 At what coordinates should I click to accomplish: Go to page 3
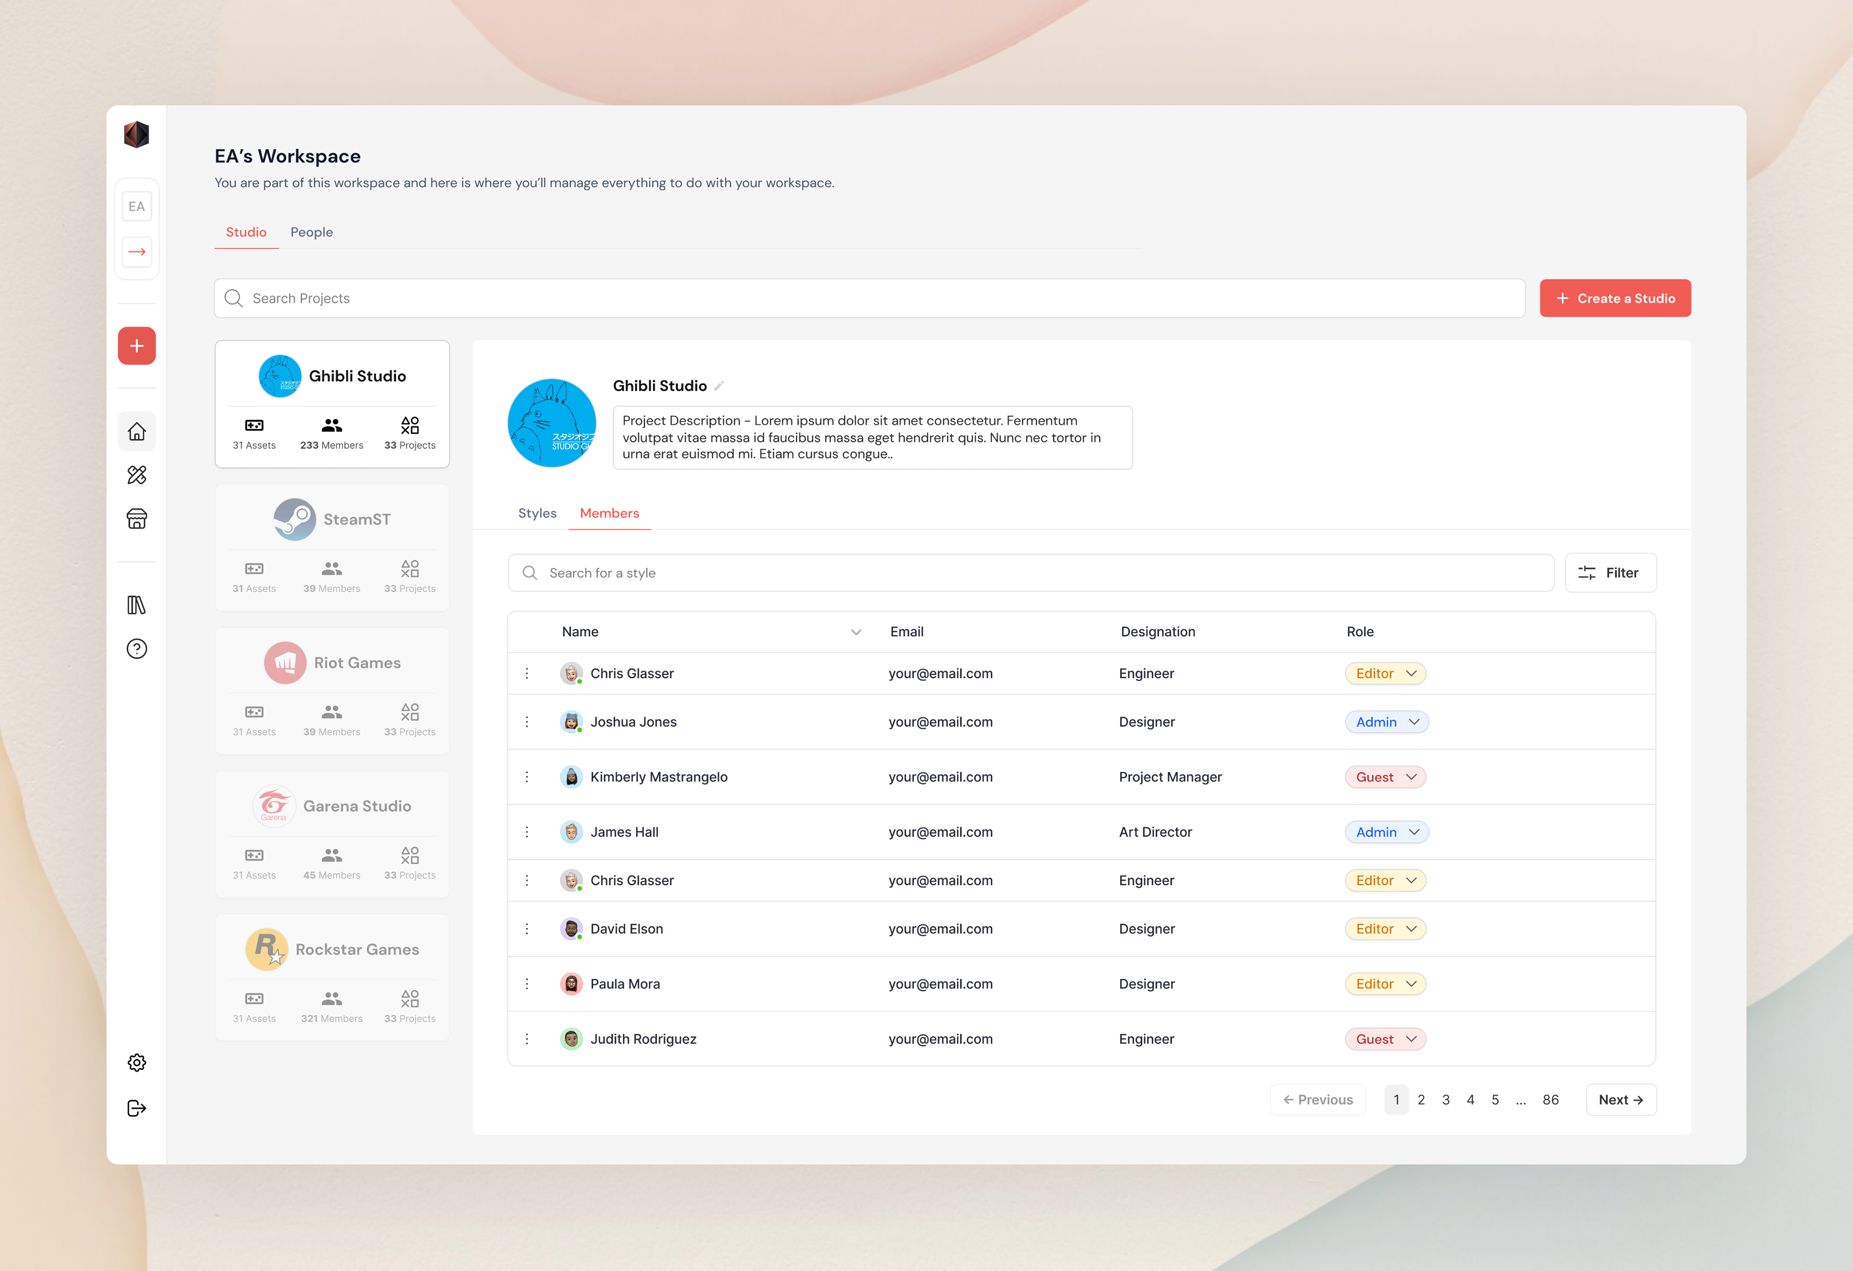coord(1446,1100)
